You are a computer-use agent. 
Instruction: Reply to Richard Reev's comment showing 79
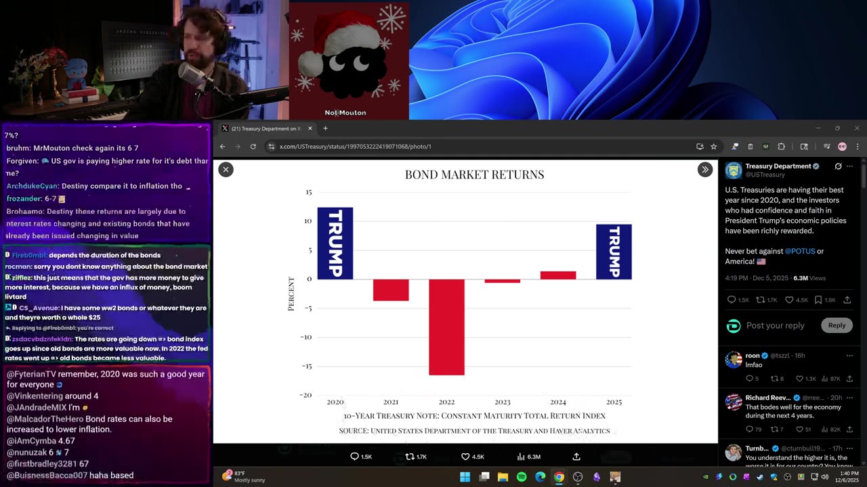[x=749, y=430]
